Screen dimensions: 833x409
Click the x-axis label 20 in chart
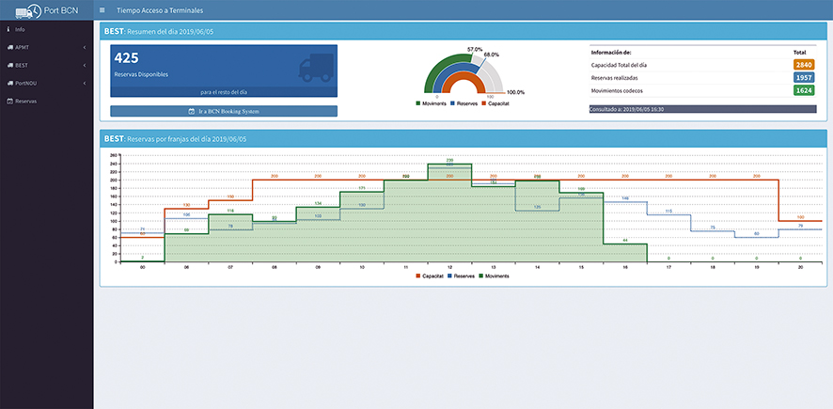tap(800, 268)
